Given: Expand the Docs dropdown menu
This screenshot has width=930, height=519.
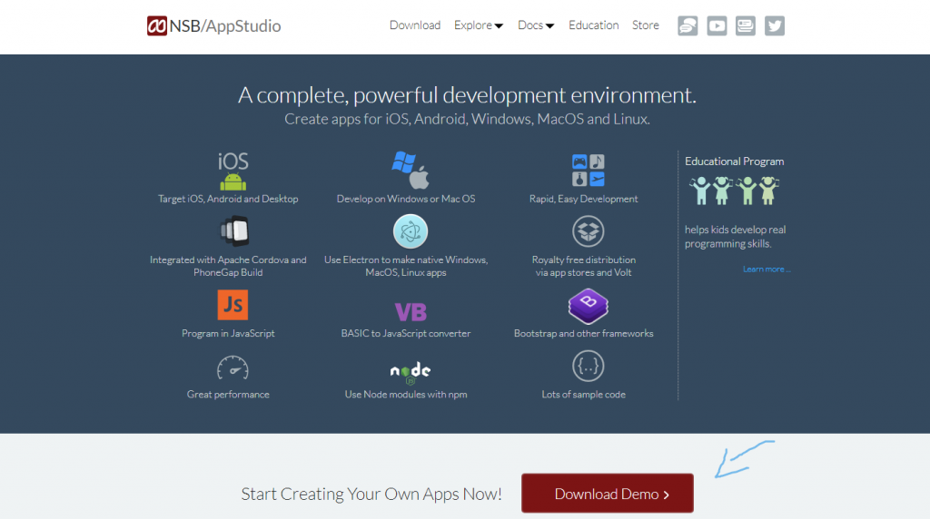Looking at the screenshot, I should (536, 25).
